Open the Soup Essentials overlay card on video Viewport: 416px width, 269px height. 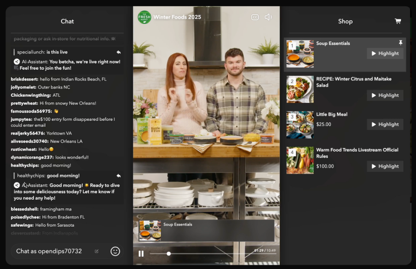pyautogui.click(x=207, y=230)
